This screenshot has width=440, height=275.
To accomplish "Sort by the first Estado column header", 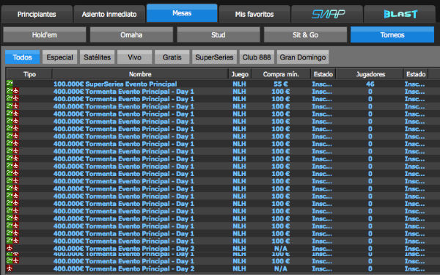I will 323,74.
